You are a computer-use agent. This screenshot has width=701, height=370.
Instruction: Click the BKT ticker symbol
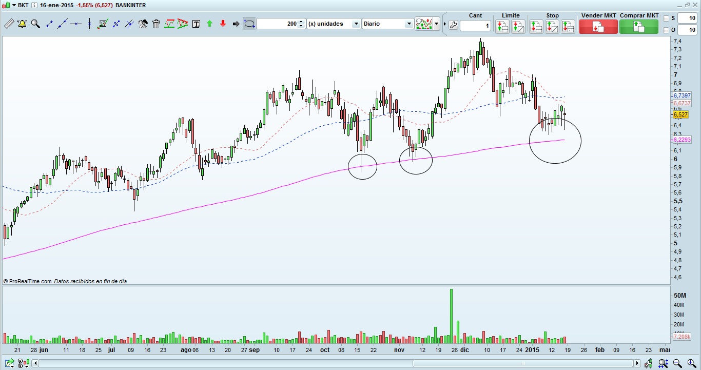[x=23, y=5]
